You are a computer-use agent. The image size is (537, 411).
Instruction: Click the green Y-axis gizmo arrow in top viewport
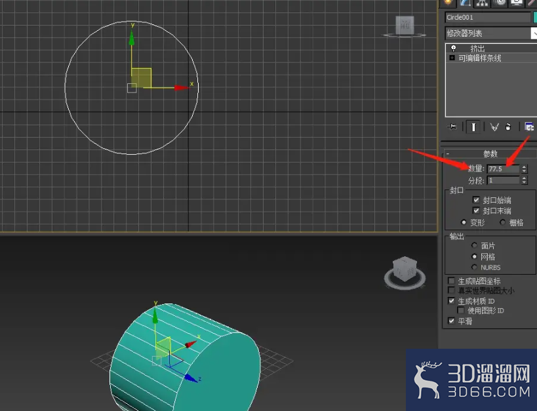(132, 37)
